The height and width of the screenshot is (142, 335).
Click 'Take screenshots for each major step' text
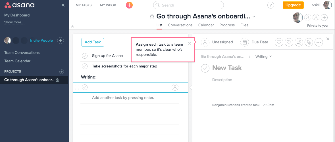pyautogui.click(x=124, y=66)
